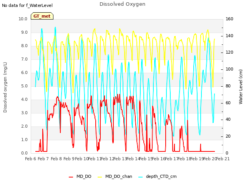Viewport: 246px width, 184px height.
Task: Click the 120 water level axis value
Action: [x=229, y=53]
